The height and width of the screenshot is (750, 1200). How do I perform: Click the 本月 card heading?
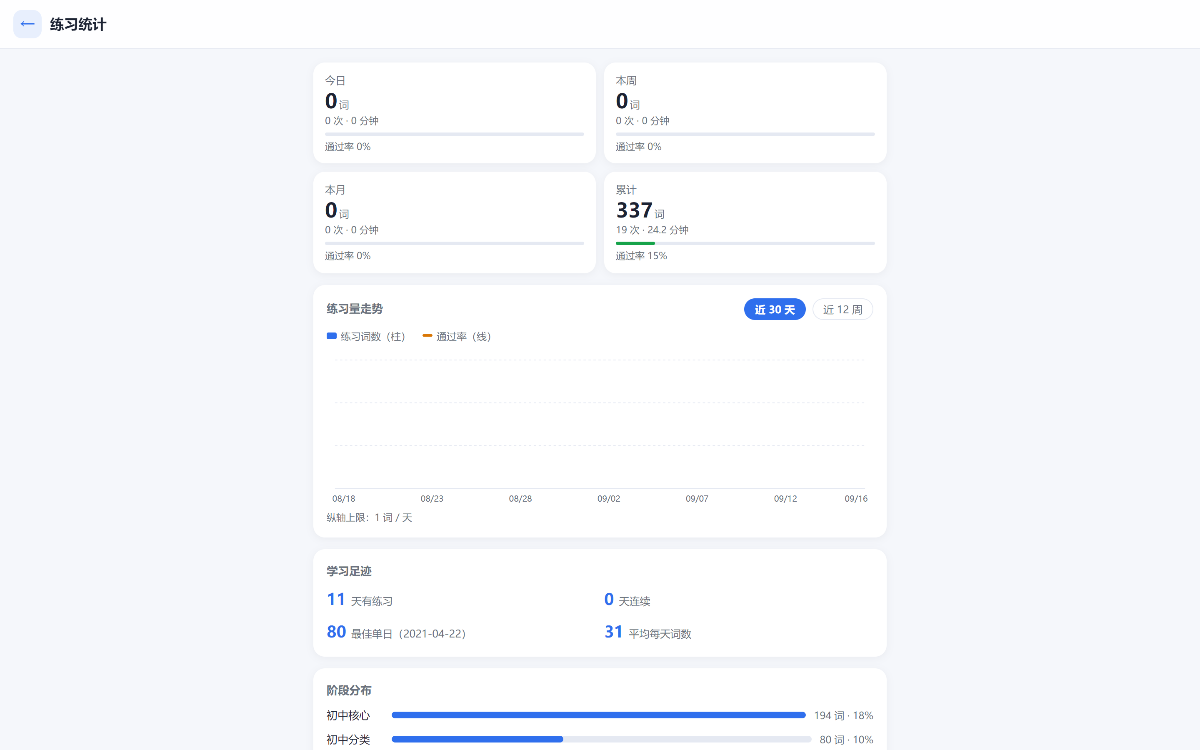(335, 190)
